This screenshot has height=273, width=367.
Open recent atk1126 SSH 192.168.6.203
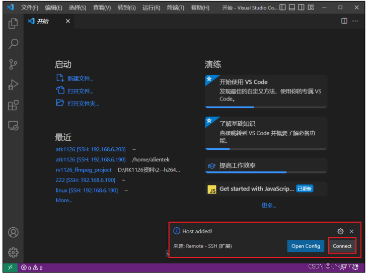click(91, 149)
